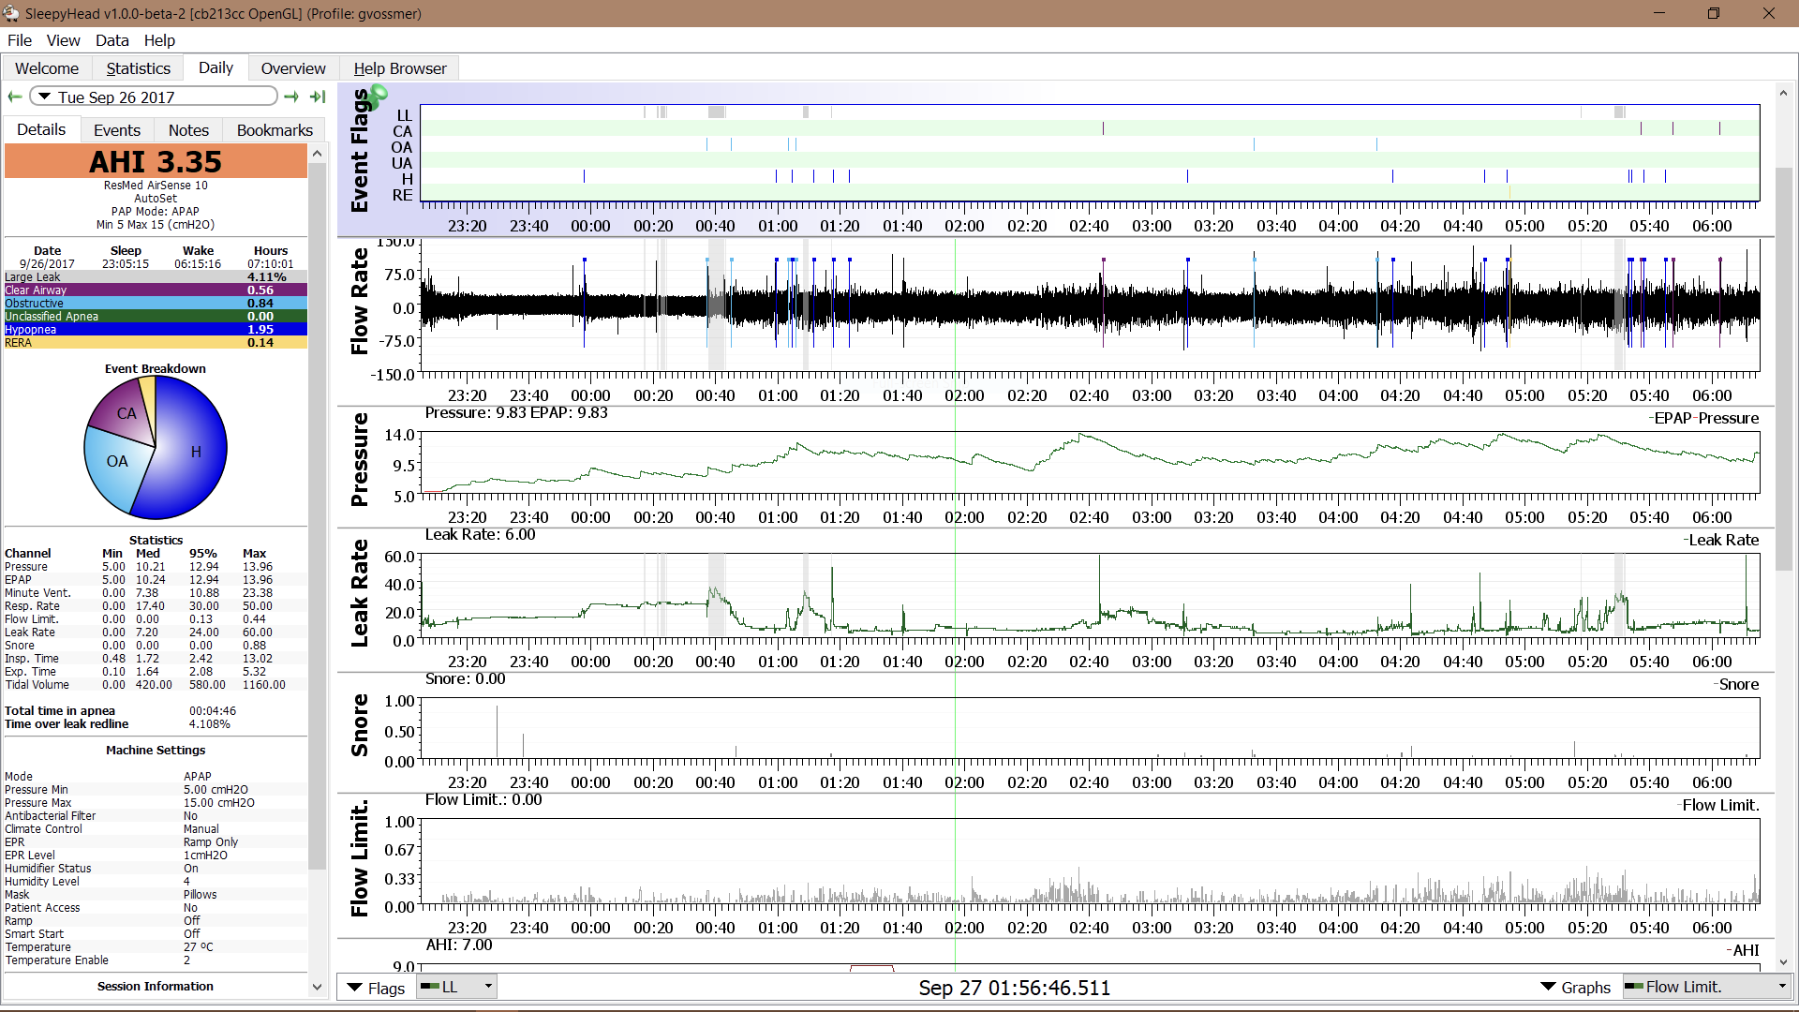Click the AHI 3.35 orange banner

point(156,161)
